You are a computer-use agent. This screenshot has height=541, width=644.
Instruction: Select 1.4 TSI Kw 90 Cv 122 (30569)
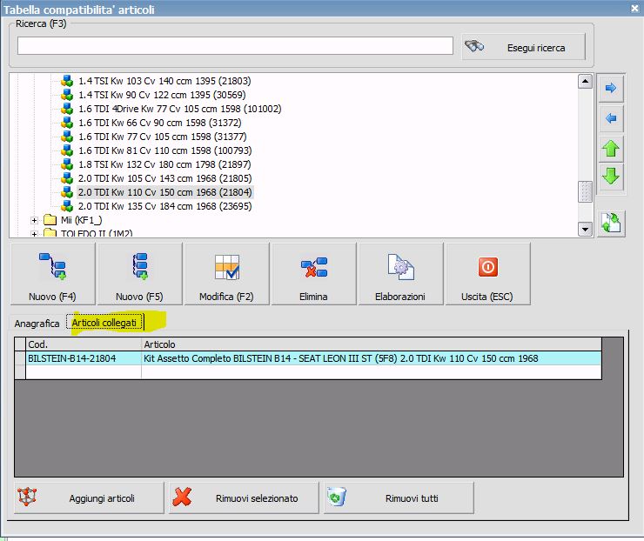162,95
